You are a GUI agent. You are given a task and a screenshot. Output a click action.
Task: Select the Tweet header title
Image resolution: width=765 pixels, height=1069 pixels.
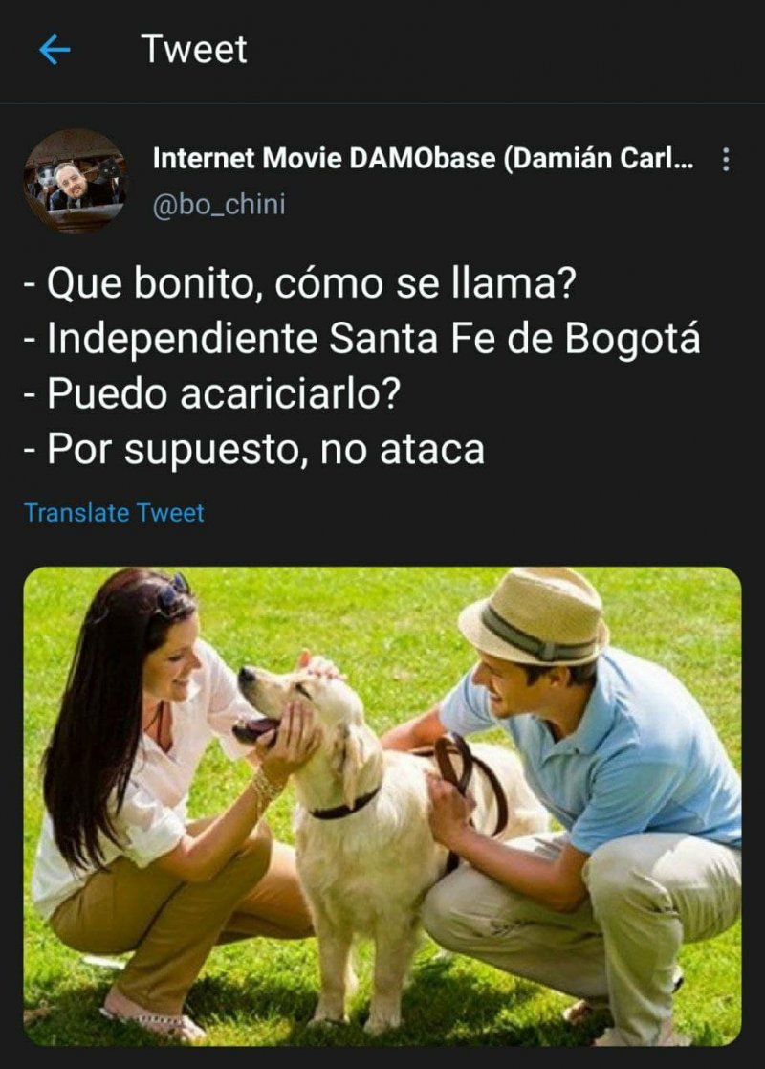[194, 49]
